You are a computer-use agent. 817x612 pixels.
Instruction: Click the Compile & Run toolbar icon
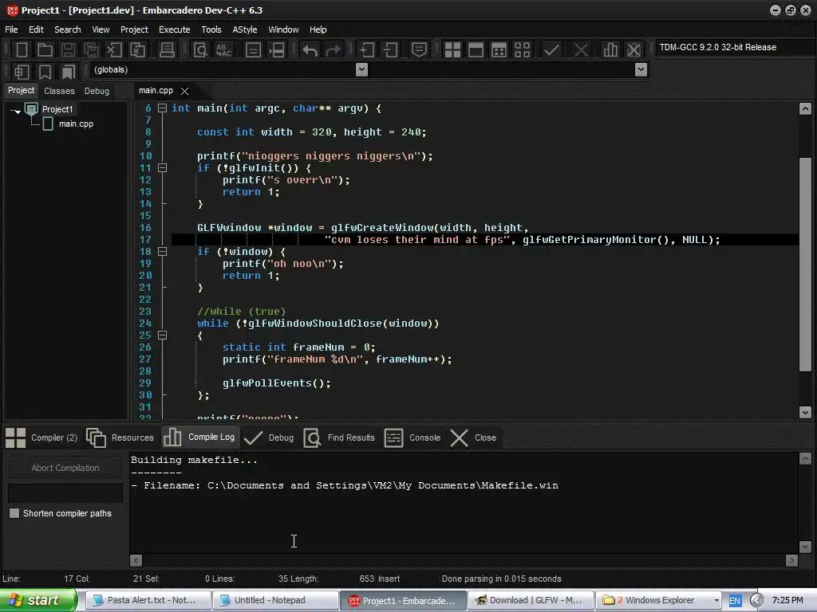point(499,50)
